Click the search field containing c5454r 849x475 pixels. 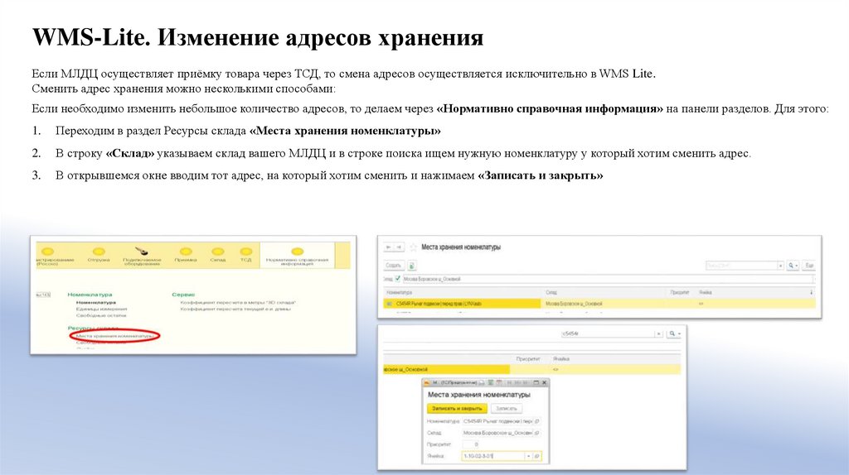coord(608,334)
